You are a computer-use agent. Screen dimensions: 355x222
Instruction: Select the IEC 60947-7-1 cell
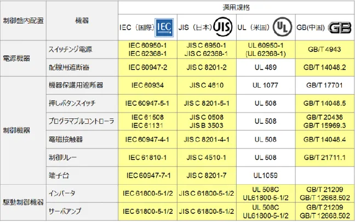click(x=147, y=175)
